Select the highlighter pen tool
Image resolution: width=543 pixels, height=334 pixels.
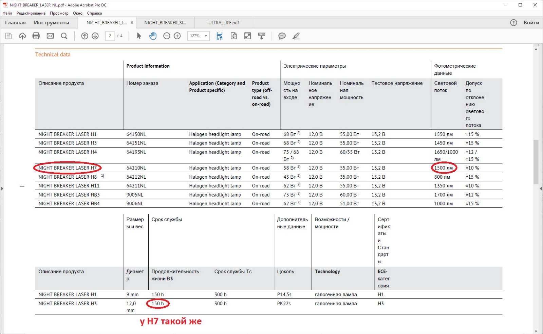[x=296, y=36]
